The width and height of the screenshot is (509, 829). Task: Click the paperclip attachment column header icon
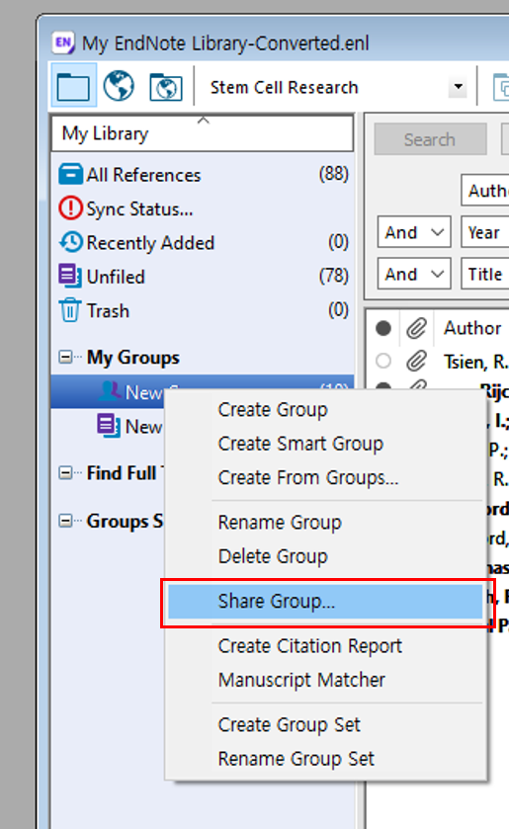coord(416,328)
